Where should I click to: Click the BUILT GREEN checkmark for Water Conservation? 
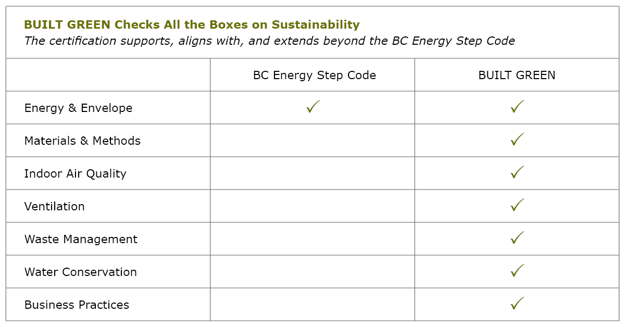tap(517, 271)
